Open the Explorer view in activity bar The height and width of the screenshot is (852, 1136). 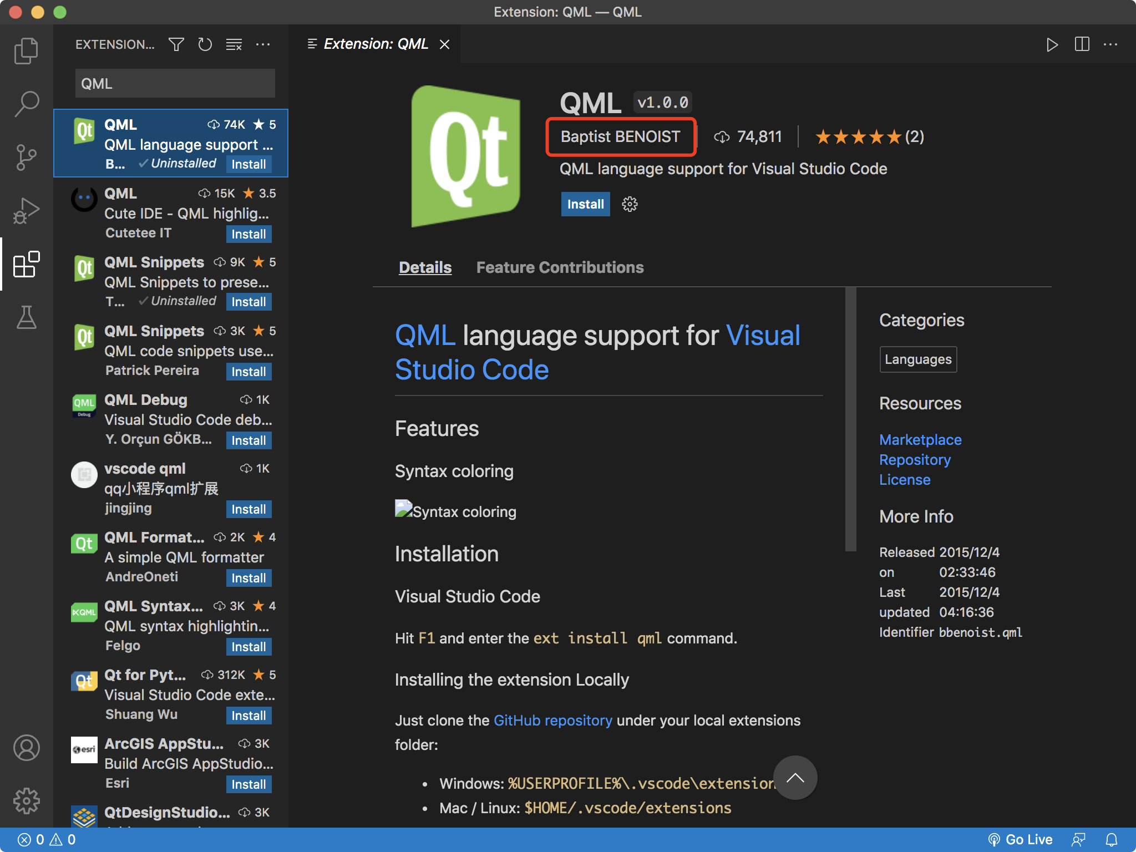tap(26, 51)
